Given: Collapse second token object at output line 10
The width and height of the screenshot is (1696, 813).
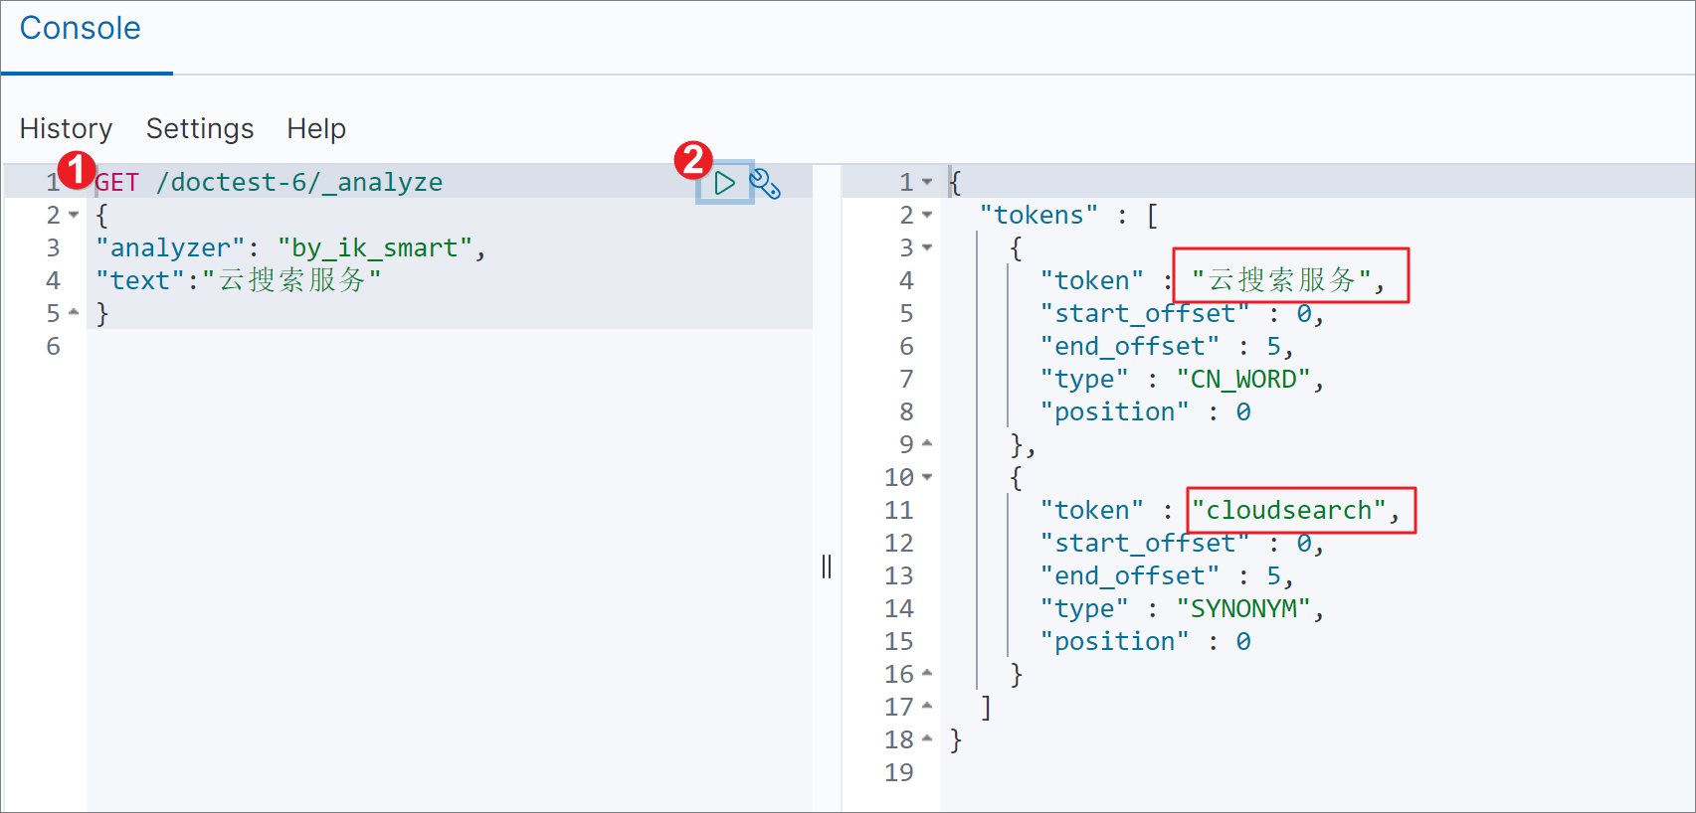Looking at the screenshot, I should click(x=927, y=477).
